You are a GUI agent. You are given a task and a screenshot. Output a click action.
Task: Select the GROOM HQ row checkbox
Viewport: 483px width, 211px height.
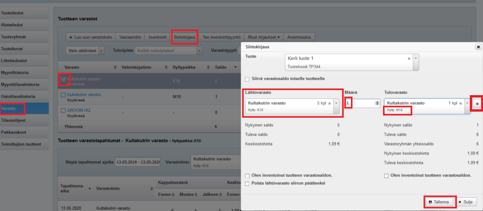coord(63,111)
